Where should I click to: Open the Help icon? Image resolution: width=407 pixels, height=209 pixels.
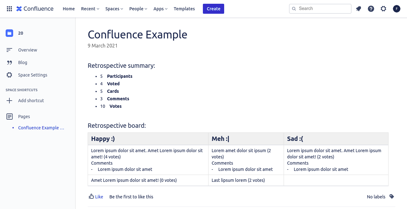[x=371, y=9]
